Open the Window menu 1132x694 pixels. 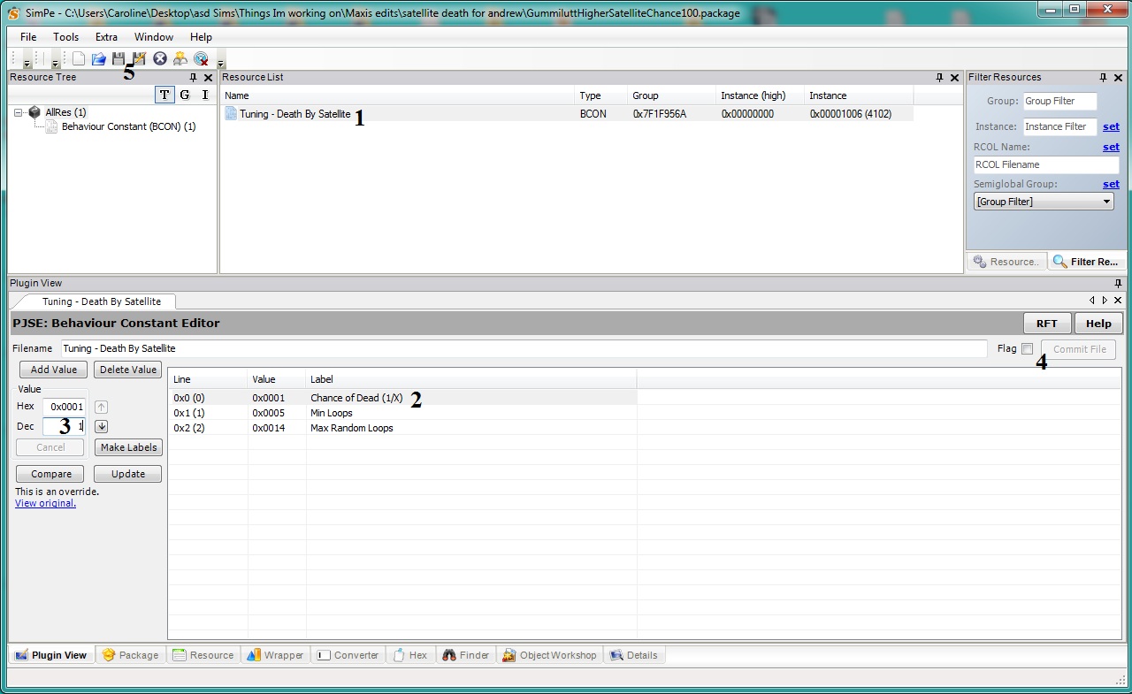154,37
